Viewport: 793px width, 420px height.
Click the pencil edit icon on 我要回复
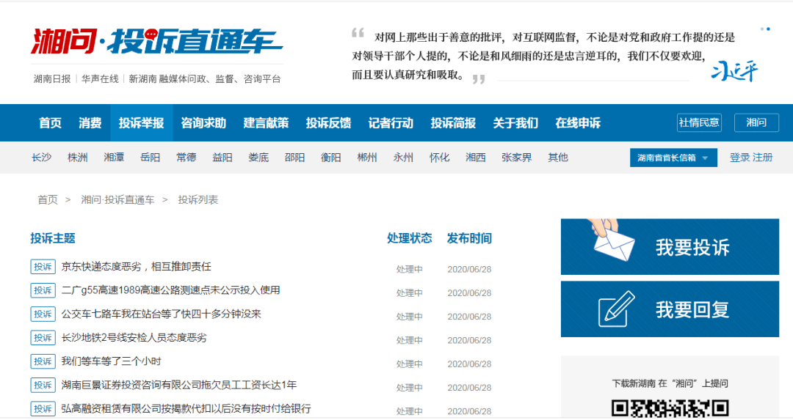(616, 309)
